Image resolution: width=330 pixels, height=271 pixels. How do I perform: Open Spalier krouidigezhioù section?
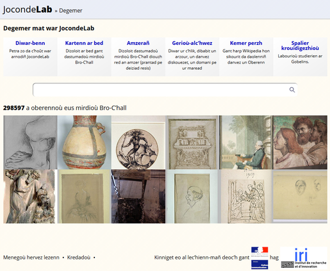(x=300, y=45)
